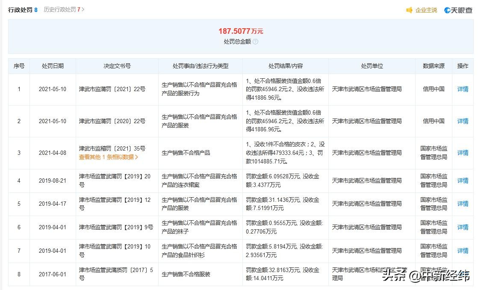Open the 处罚总金额 help question icon
Image resolution: width=478 pixels, height=290 pixels.
[x=256, y=41]
